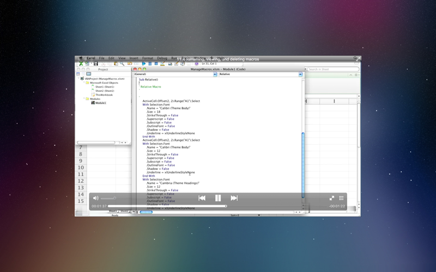
Task: Click the Reset stop icon in toolbar
Action: point(156,64)
